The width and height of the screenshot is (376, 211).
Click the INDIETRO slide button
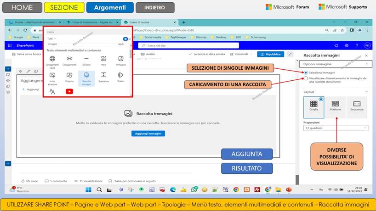[x=155, y=7]
